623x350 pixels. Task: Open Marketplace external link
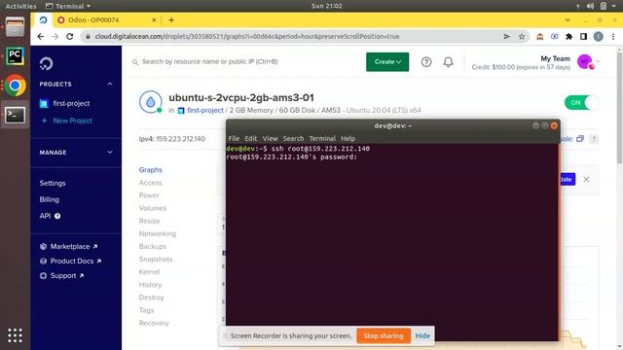69,246
